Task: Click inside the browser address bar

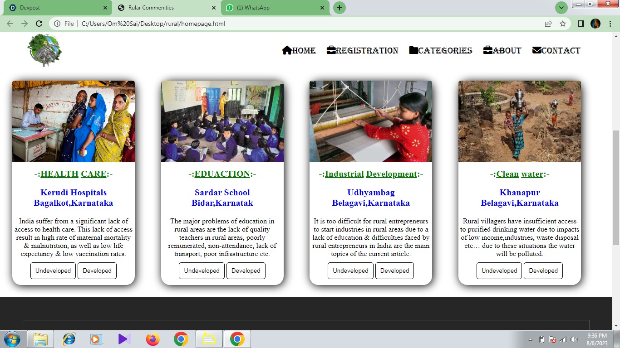Action: (182, 24)
